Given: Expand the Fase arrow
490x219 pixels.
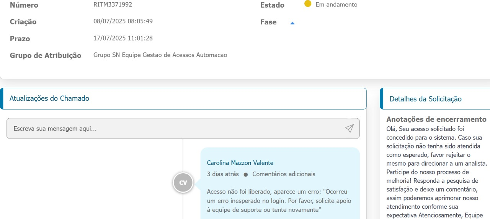Looking at the screenshot, I should point(292,23).
